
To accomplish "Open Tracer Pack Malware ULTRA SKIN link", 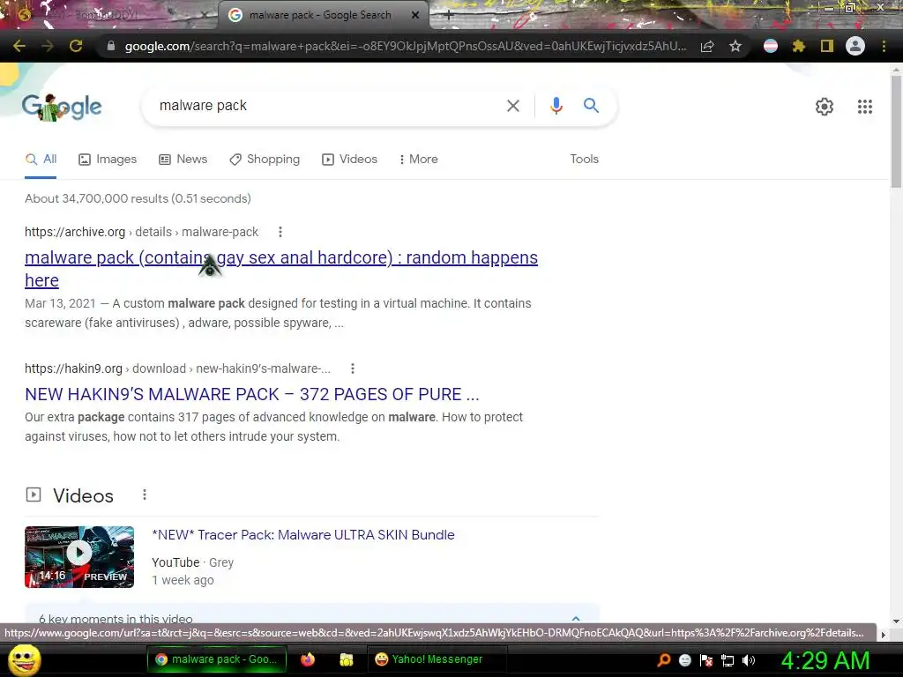I will pyautogui.click(x=303, y=535).
